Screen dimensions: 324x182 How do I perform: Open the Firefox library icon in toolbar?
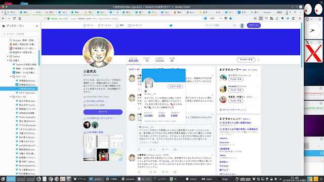point(255,18)
